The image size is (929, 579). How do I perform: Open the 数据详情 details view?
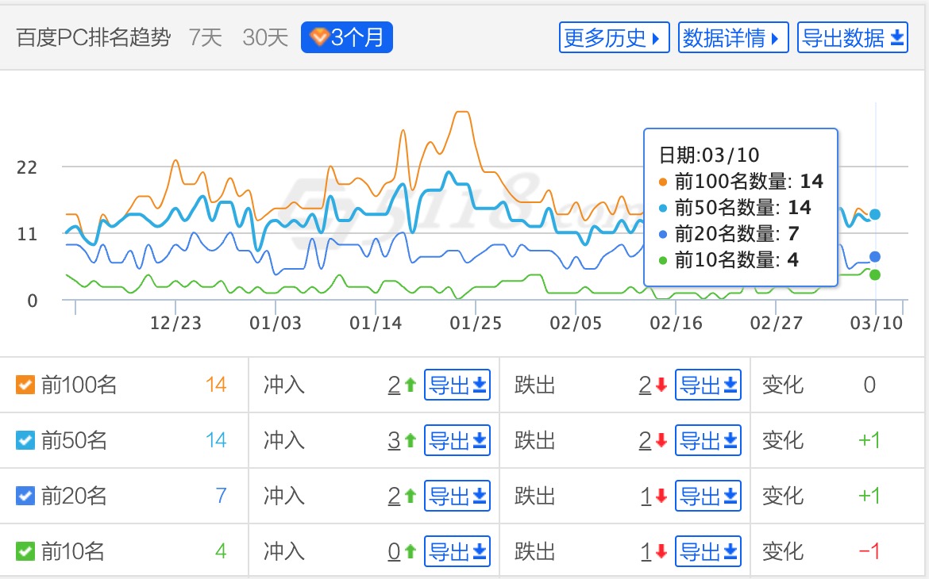733,37
